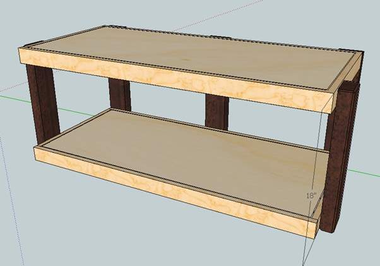Click the front-left dark wooden leg

point(43,106)
